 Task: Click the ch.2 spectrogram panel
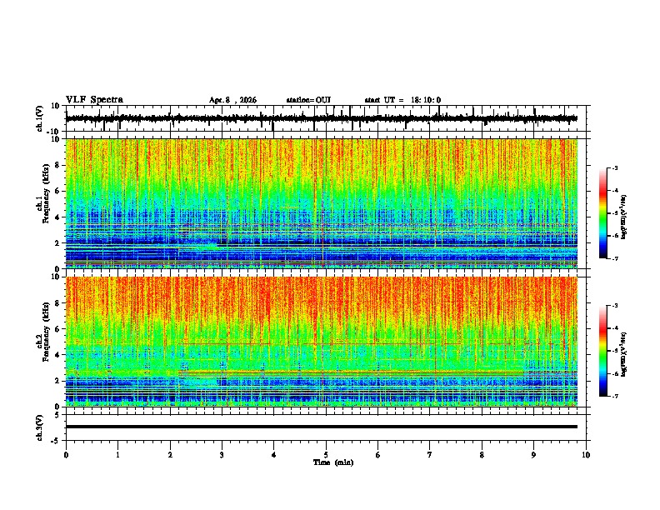322,342
